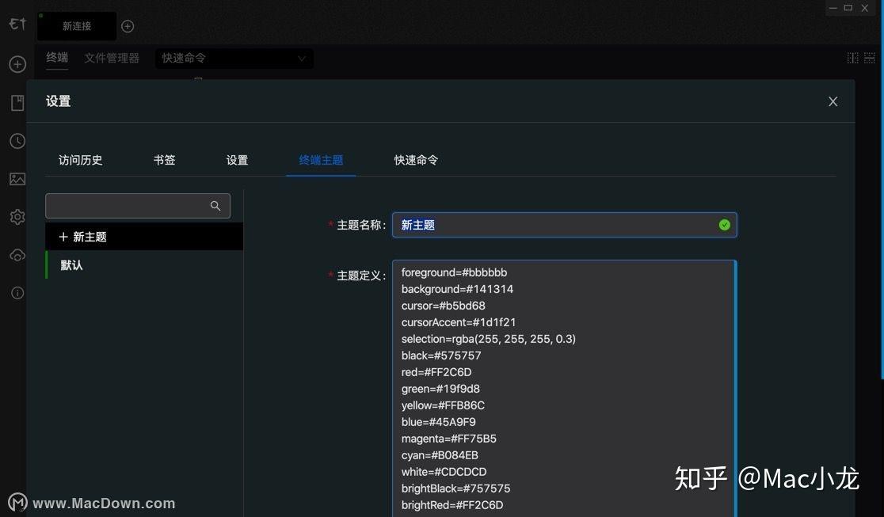Open the 文件管理器 tab
884x517 pixels.
(x=112, y=58)
